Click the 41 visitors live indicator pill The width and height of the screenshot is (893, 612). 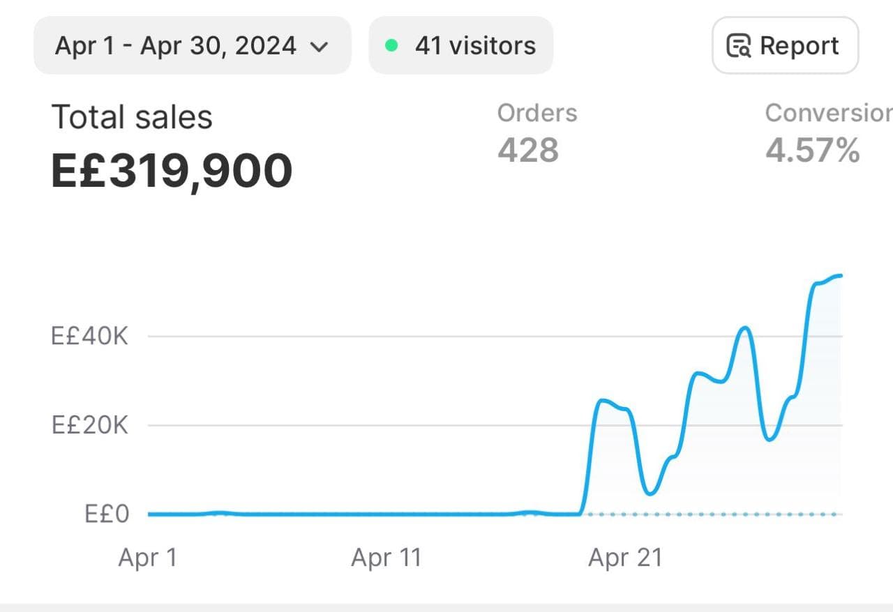[x=460, y=46]
